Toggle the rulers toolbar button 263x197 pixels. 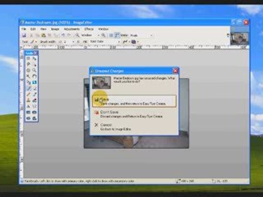(117, 35)
